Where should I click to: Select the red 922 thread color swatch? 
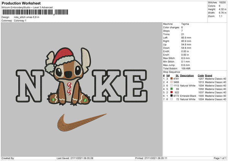[x=171, y=92]
